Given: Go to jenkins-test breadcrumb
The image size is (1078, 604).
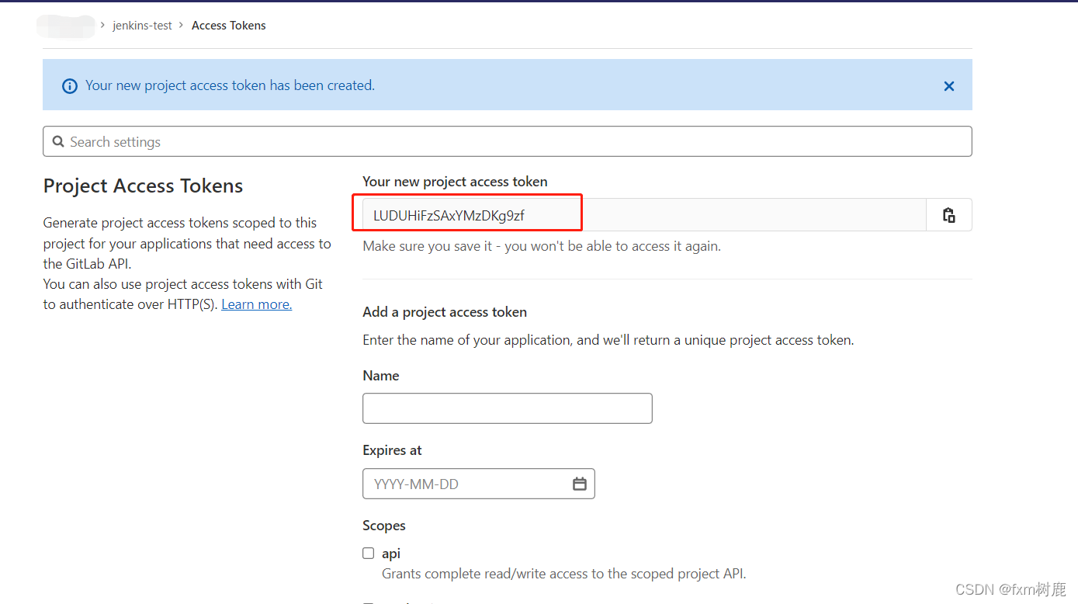Looking at the screenshot, I should [x=142, y=26].
